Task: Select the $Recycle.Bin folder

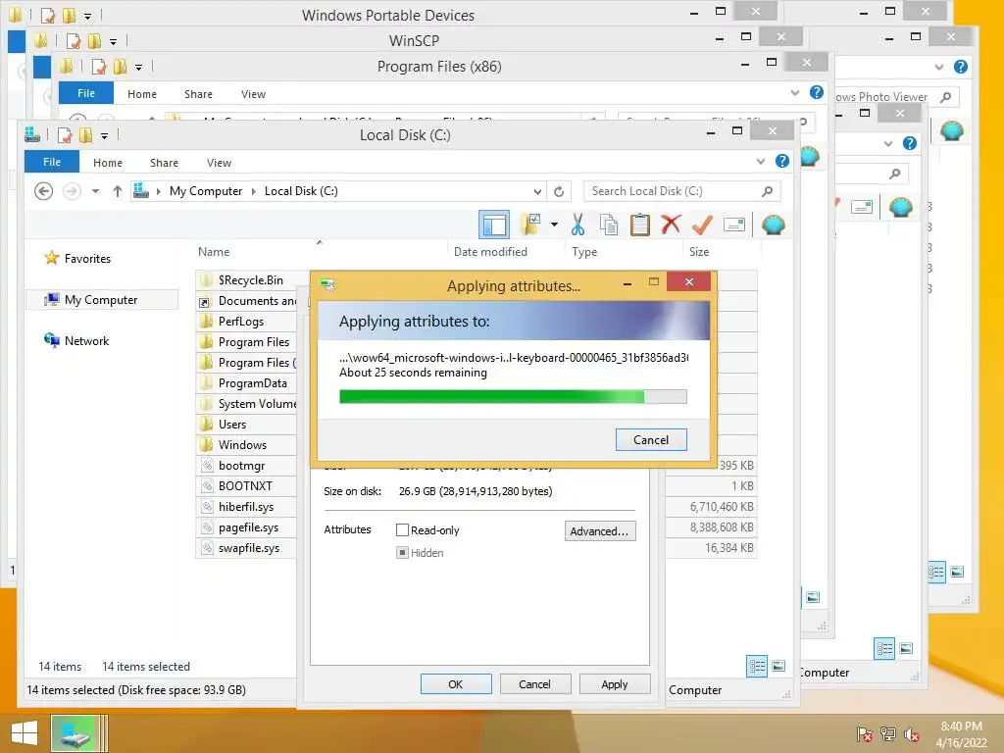Action: click(x=250, y=279)
